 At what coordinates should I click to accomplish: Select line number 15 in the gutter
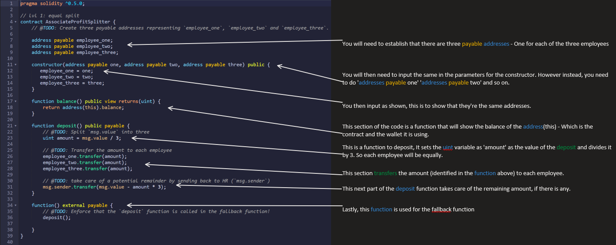click(x=9, y=89)
